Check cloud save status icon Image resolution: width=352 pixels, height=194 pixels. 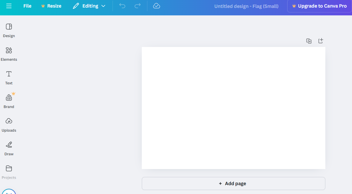coord(157,6)
